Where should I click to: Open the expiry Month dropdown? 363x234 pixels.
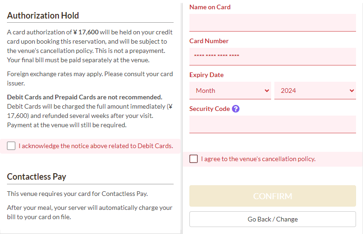(x=230, y=91)
